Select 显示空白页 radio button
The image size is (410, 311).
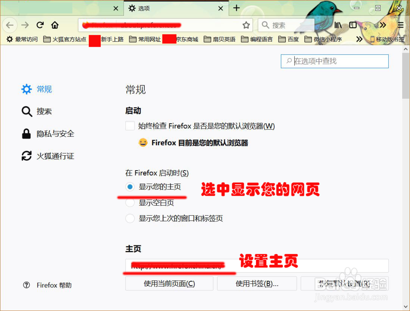130,203
